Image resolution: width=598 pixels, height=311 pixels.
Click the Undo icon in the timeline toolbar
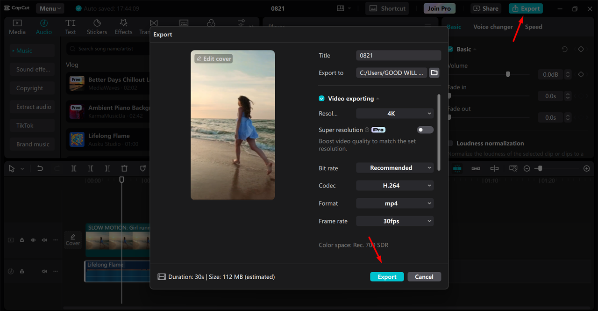40,168
